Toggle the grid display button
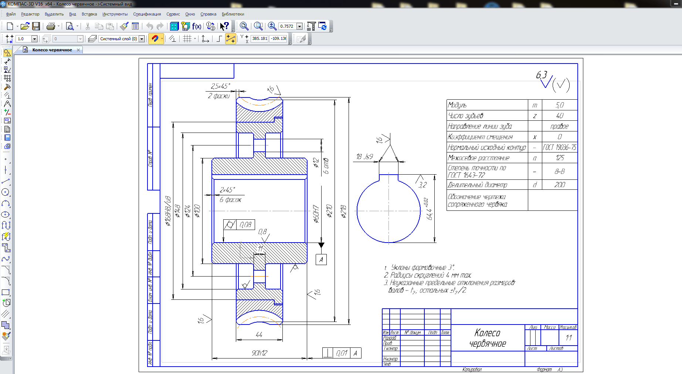The width and height of the screenshot is (682, 374). 187,38
